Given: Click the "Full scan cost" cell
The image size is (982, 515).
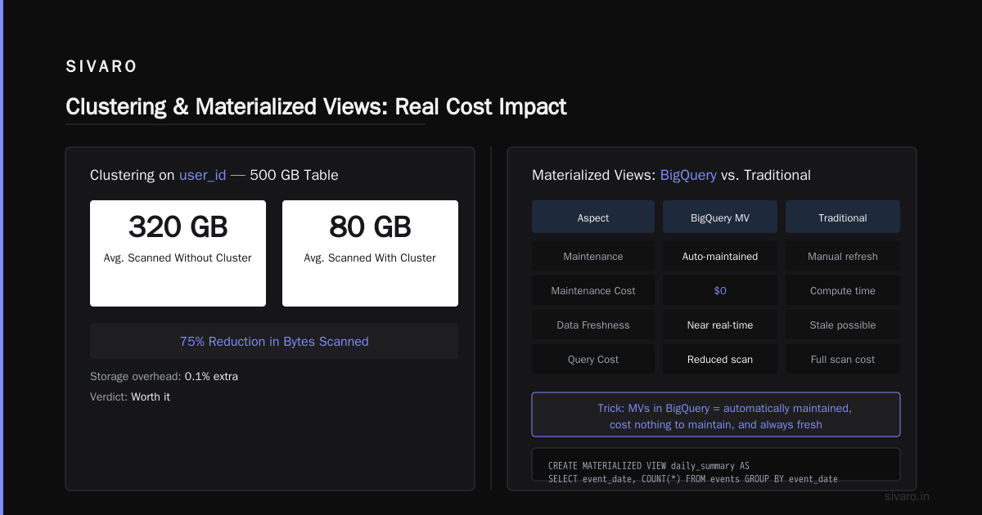Looking at the screenshot, I should pyautogui.click(x=843, y=359).
